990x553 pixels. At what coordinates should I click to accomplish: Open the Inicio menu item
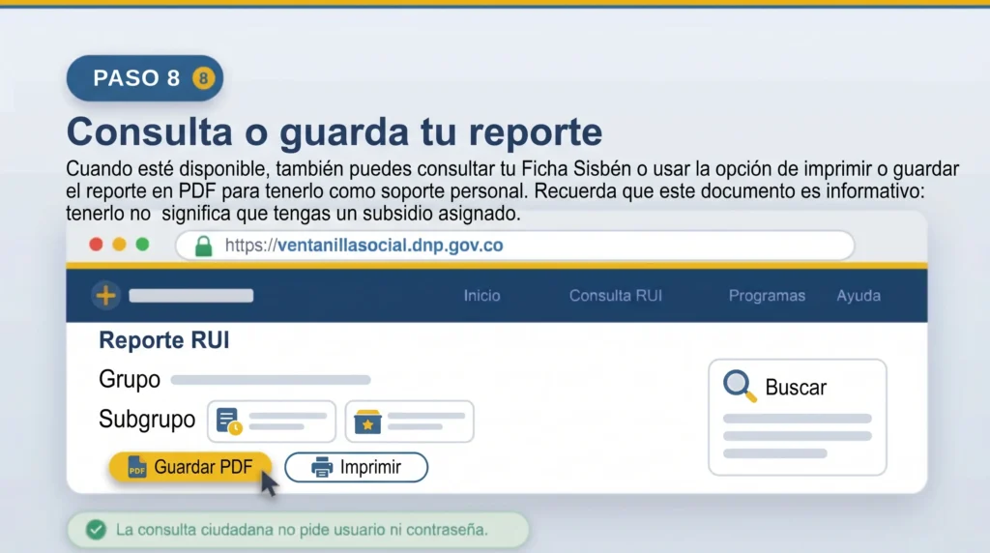pyautogui.click(x=481, y=296)
